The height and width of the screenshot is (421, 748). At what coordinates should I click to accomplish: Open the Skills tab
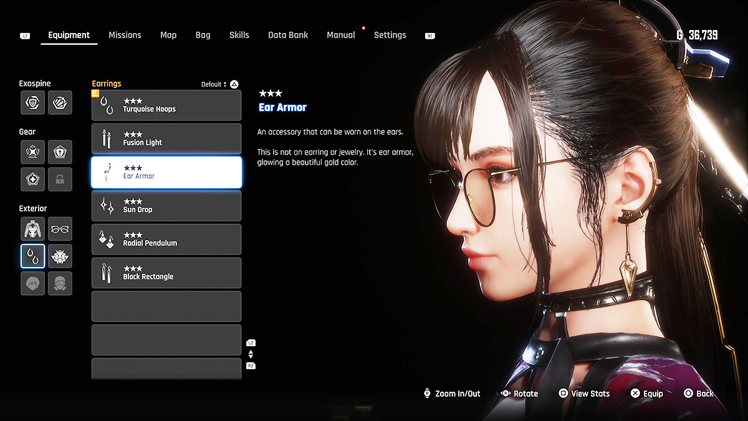(239, 35)
